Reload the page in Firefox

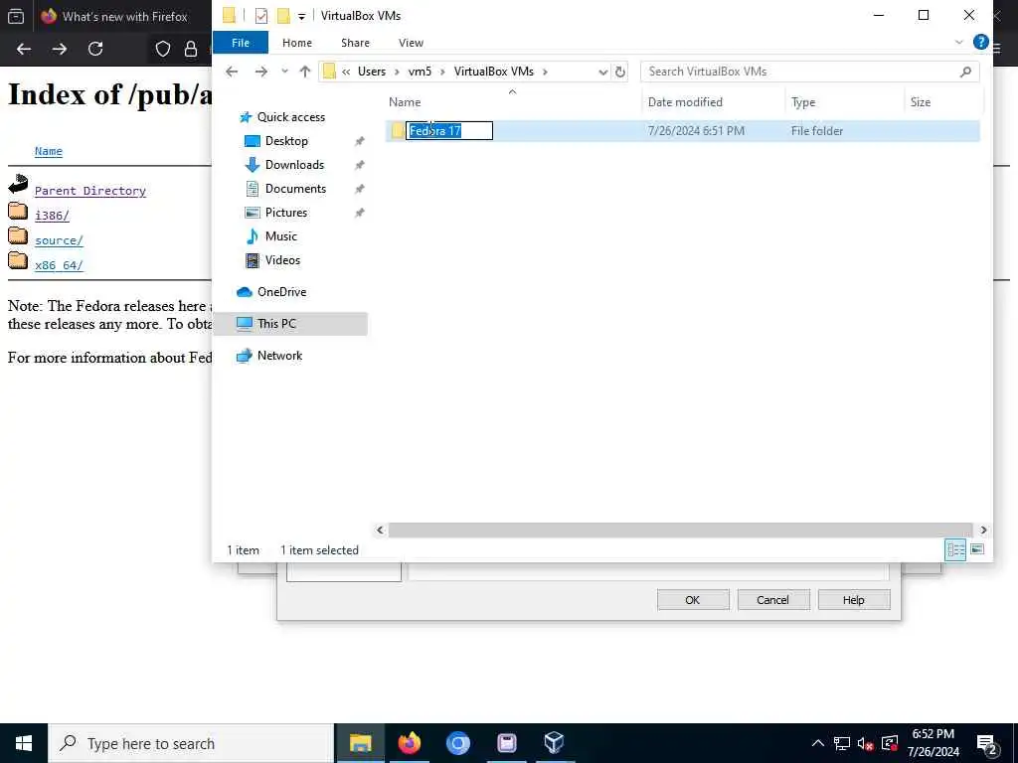[95, 49]
